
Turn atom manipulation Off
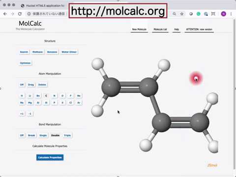(x=22, y=85)
